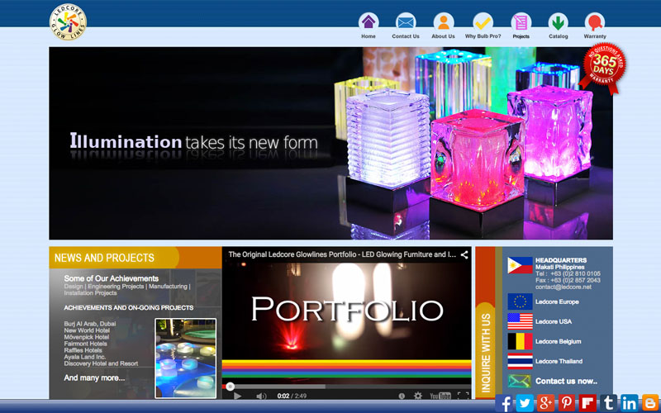Click the Home menu label

369,36
